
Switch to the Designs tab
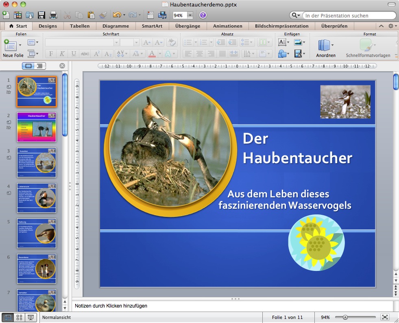[x=48, y=26]
